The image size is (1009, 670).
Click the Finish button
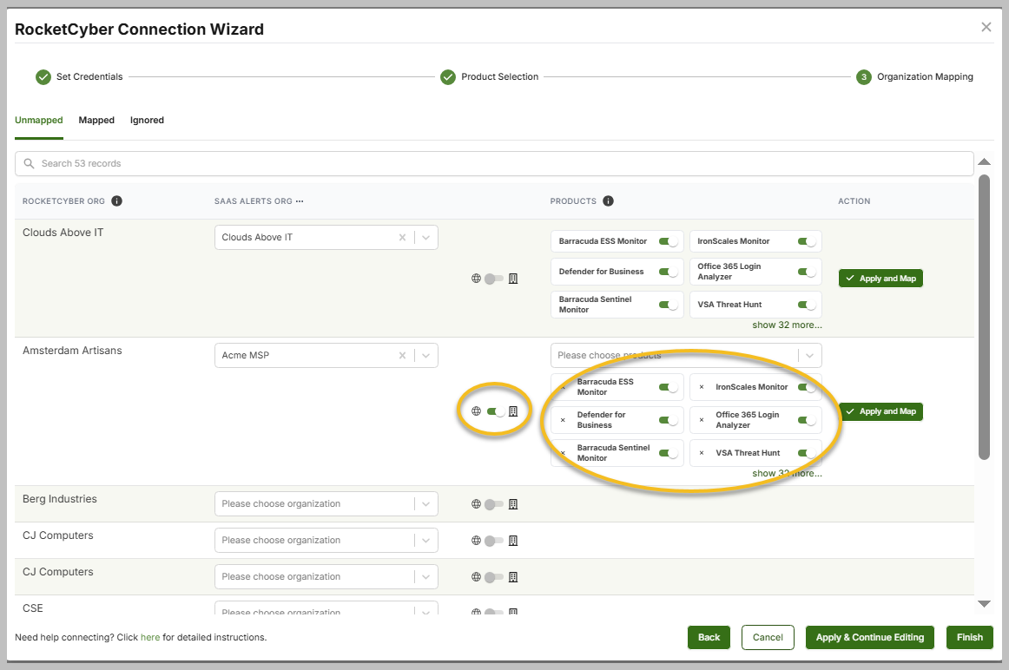969,637
